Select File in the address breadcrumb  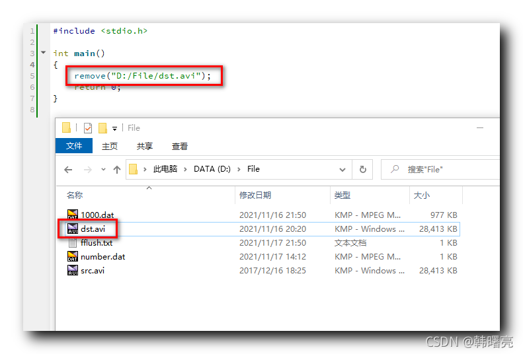[x=253, y=169]
